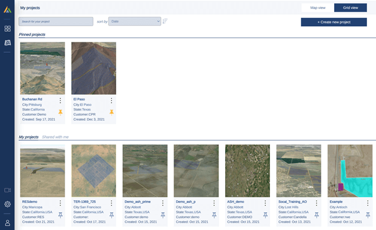Open the three-dot menu for TER-1369_725
The height and width of the screenshot is (230, 376).
[x=111, y=203]
